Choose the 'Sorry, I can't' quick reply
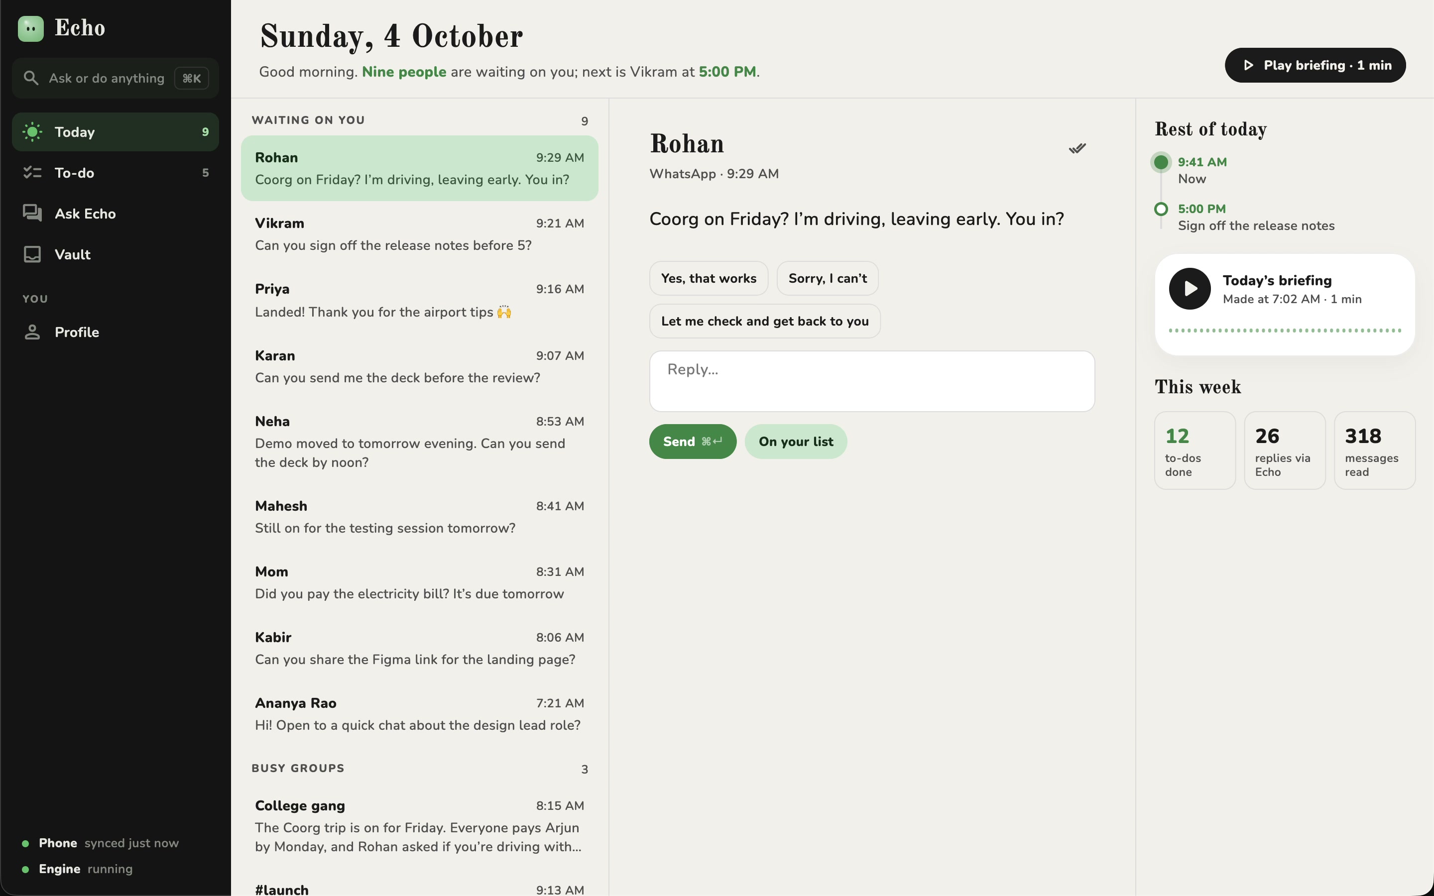 827,279
